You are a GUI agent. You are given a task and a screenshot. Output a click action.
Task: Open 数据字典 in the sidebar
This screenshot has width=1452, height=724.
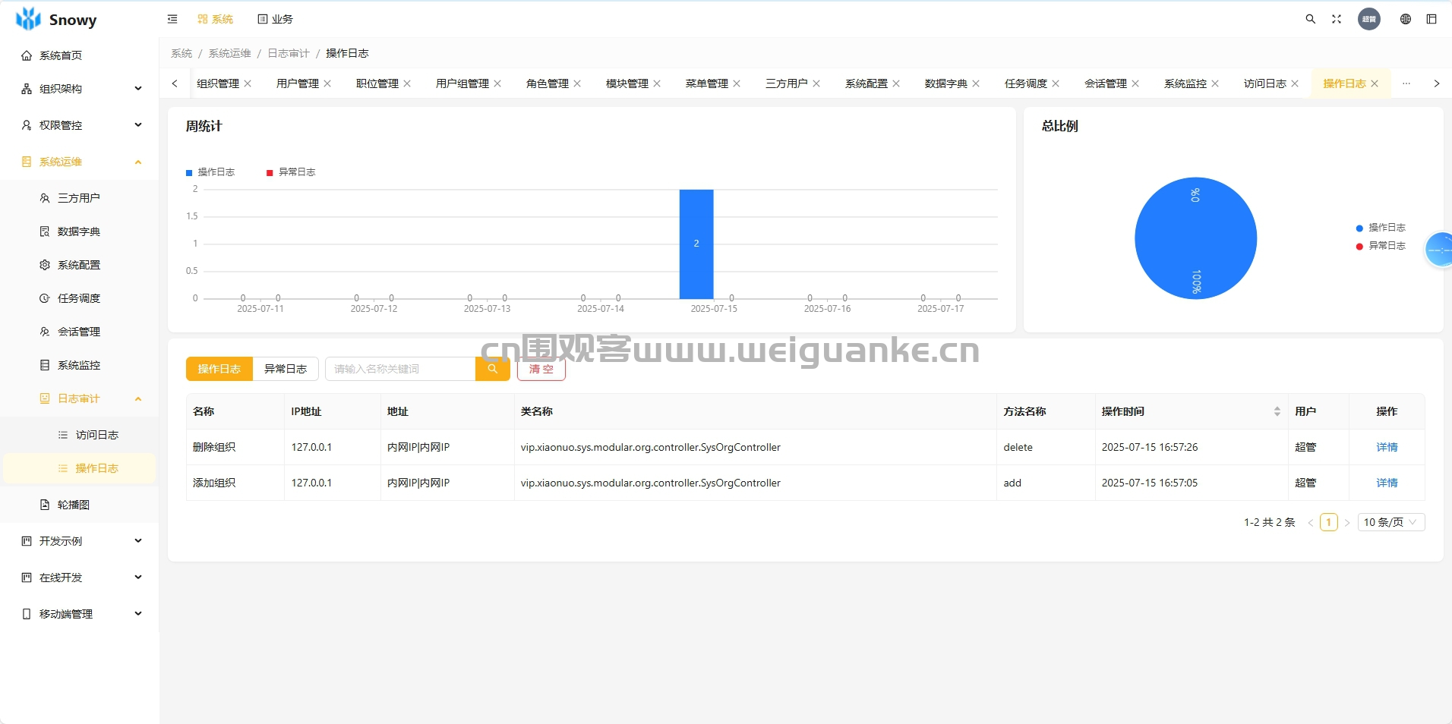point(79,231)
